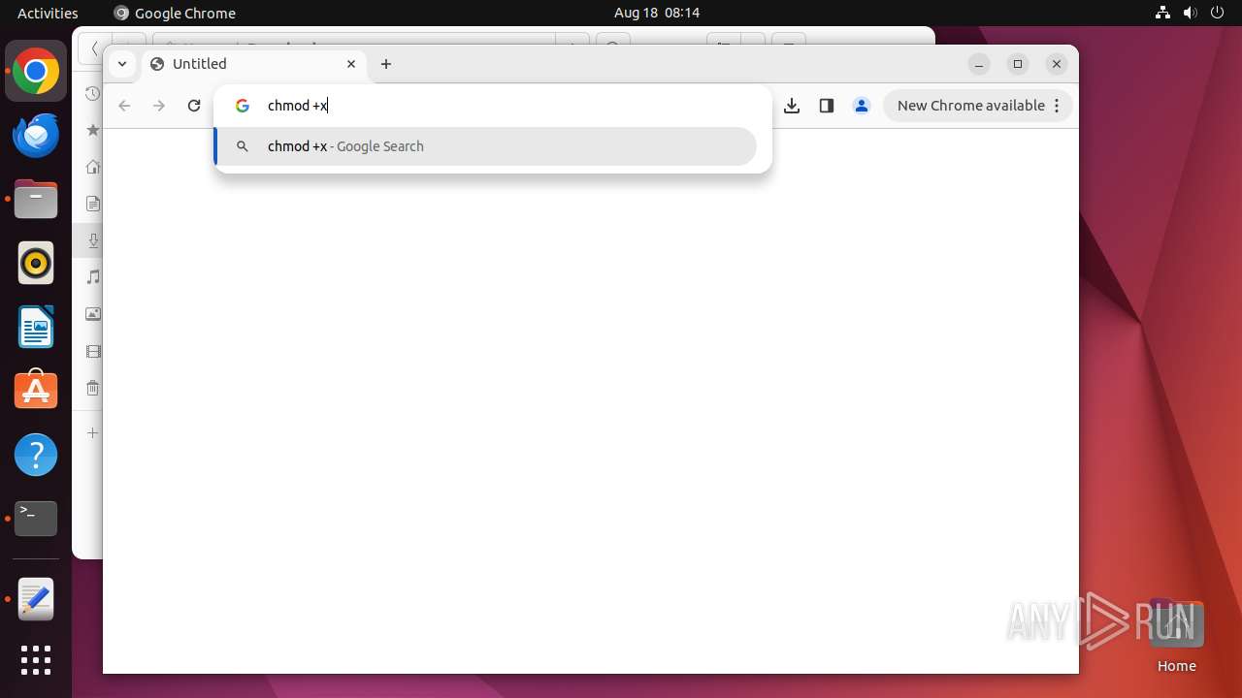Open volume icon in top bar
The image size is (1242, 698).
(x=1191, y=13)
